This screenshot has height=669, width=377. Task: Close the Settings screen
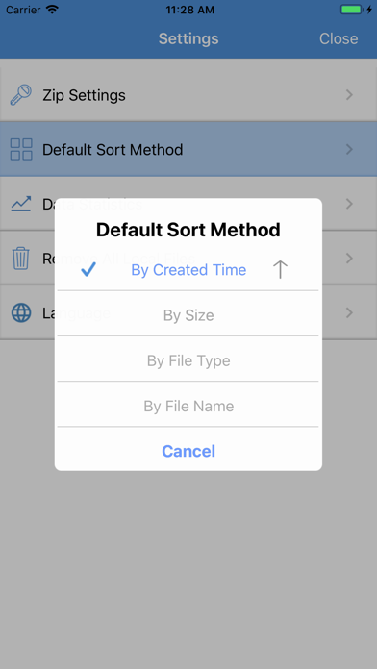pos(339,38)
